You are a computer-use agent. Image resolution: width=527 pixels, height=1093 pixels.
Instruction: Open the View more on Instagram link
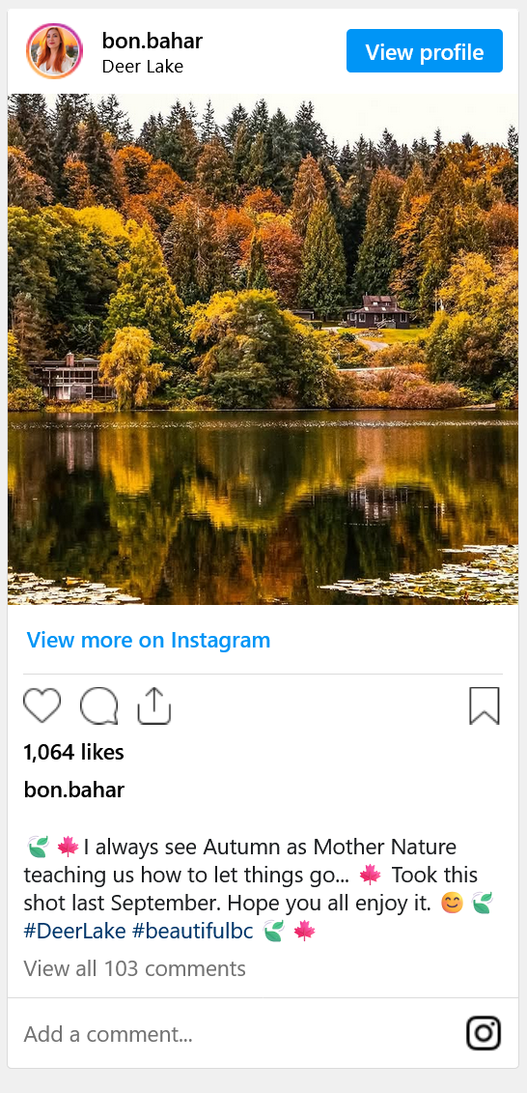click(x=149, y=640)
